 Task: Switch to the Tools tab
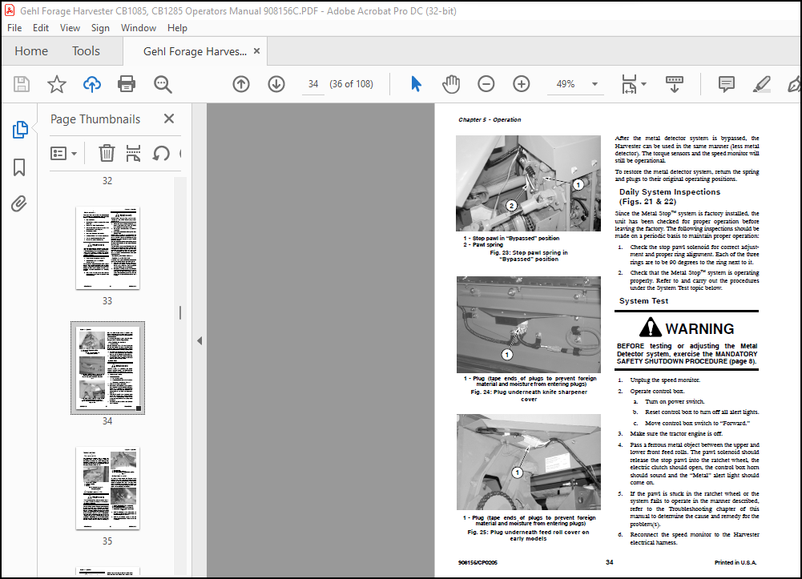pyautogui.click(x=86, y=51)
